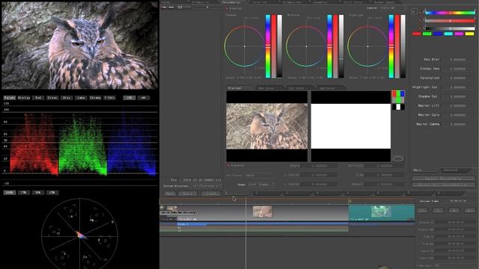The image size is (479, 269).
Task: Click the Shadow color wheel center point
Action: click(245, 46)
